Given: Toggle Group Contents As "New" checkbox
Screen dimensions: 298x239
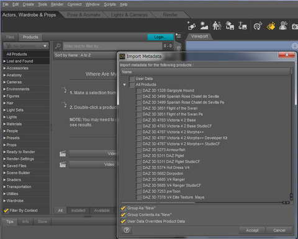Looking at the screenshot, I should pos(123,215).
